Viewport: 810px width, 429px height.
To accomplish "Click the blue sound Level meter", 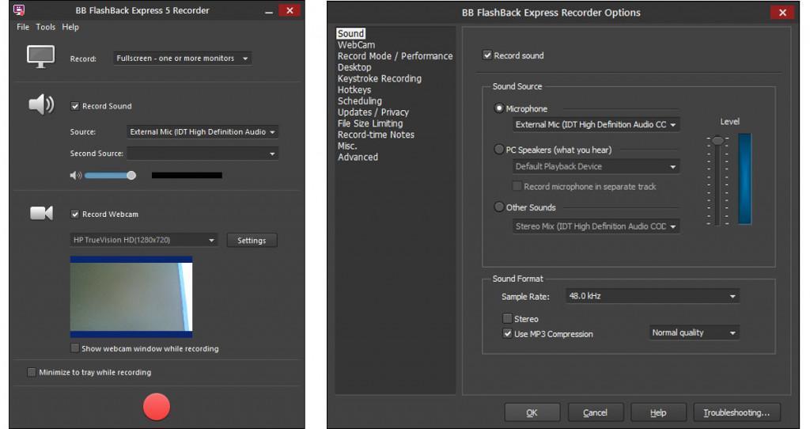I will click(x=744, y=179).
